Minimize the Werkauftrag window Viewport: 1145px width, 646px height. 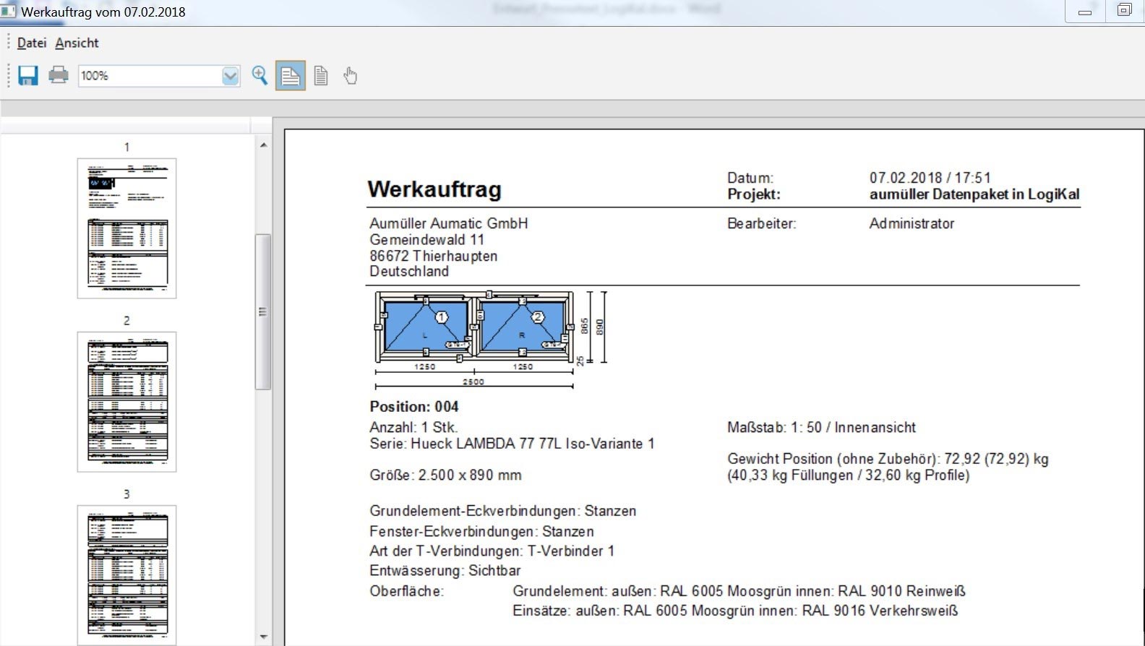(x=1085, y=12)
